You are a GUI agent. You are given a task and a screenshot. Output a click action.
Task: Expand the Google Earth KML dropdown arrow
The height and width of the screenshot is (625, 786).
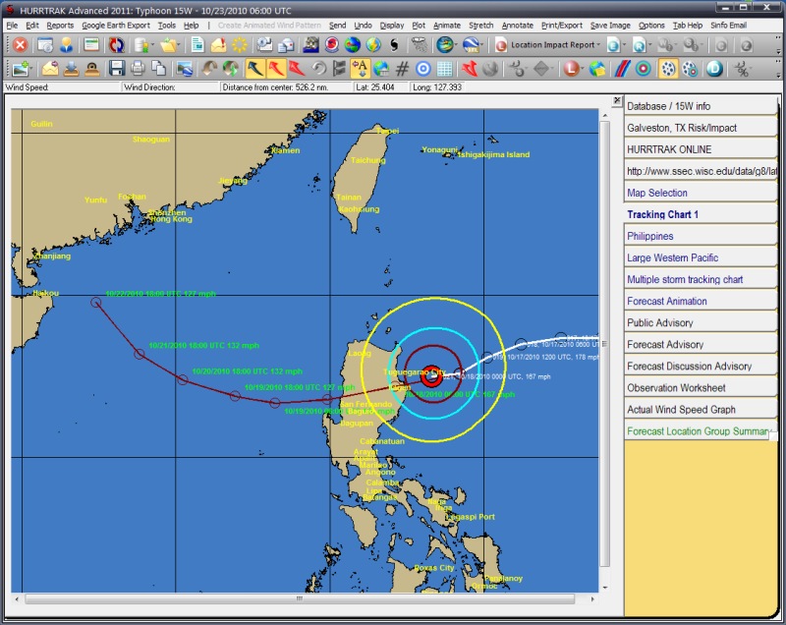click(481, 45)
